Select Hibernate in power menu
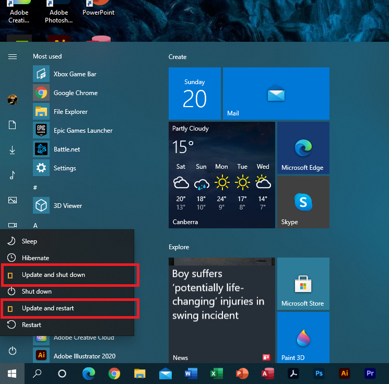The width and height of the screenshot is (389, 384). (x=67, y=258)
